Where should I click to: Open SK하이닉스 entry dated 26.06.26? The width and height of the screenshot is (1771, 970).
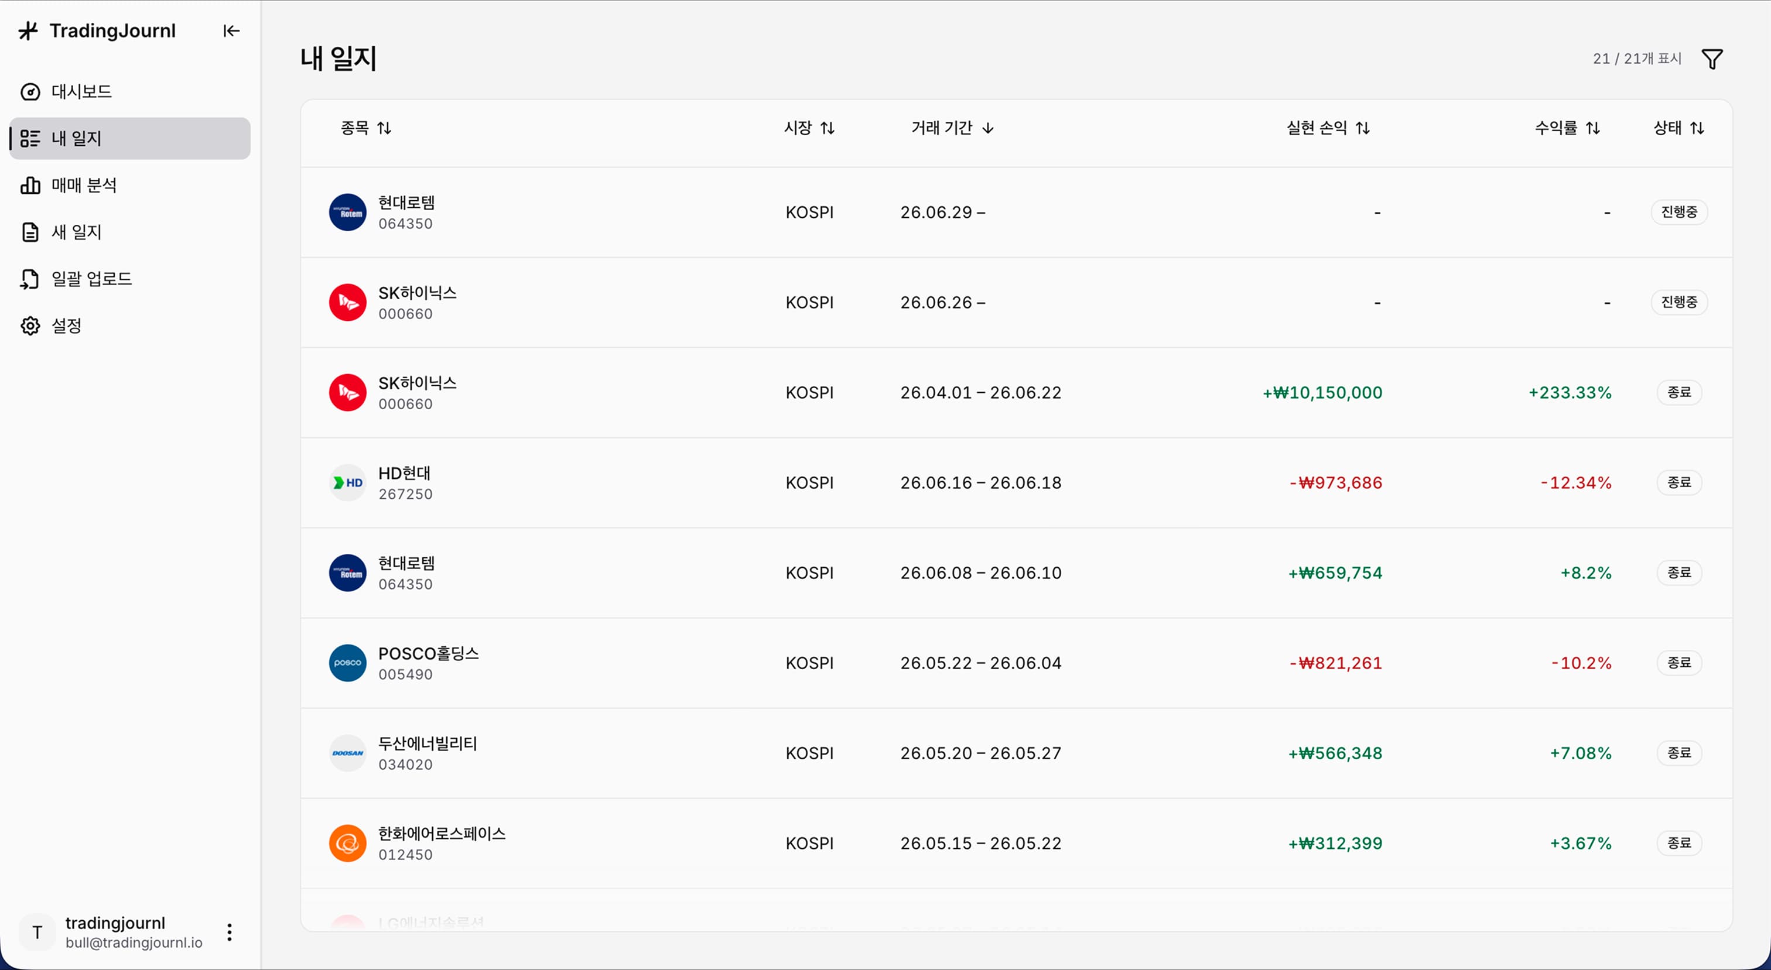(x=1016, y=302)
